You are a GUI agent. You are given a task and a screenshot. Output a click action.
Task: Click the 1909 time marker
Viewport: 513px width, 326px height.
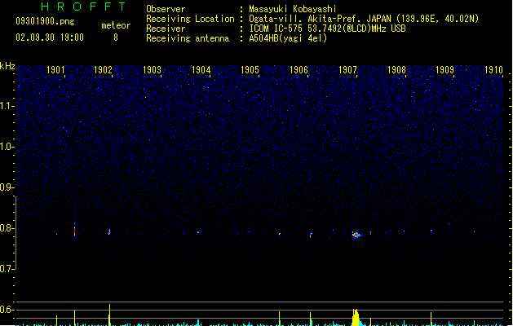coord(445,70)
